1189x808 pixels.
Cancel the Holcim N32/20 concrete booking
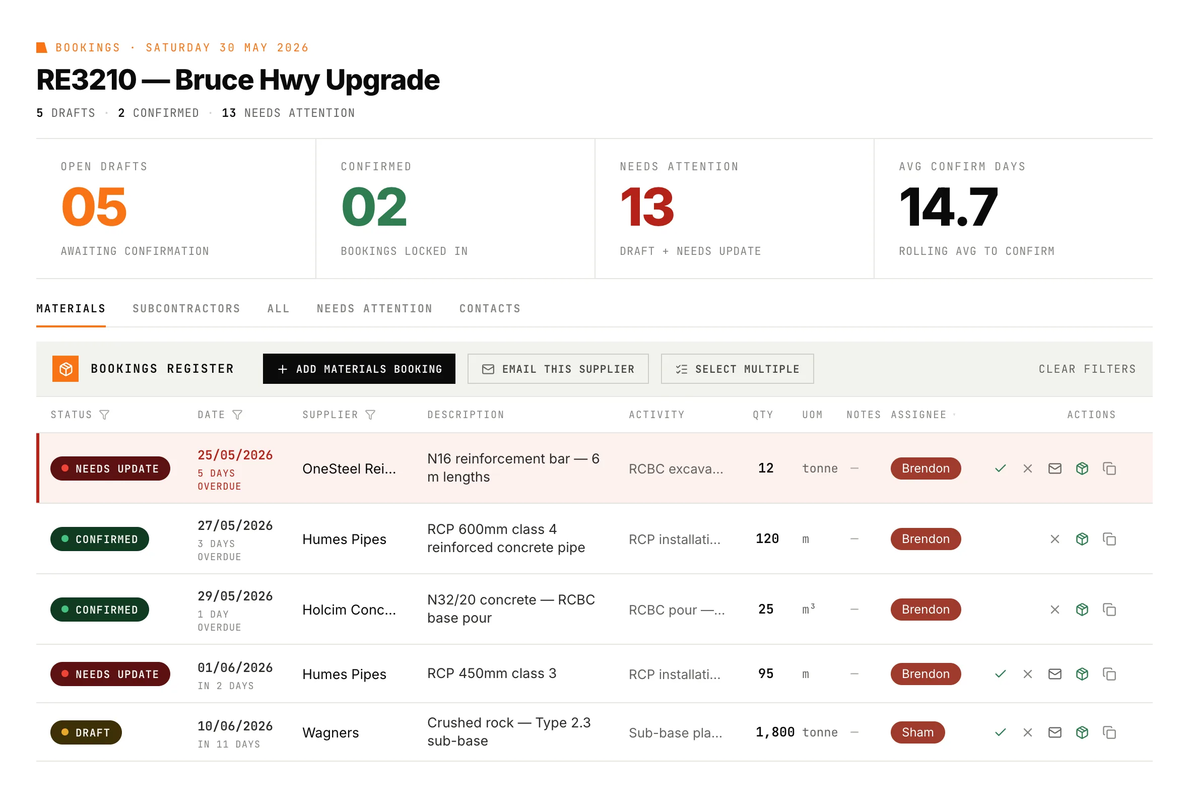[x=1054, y=610]
